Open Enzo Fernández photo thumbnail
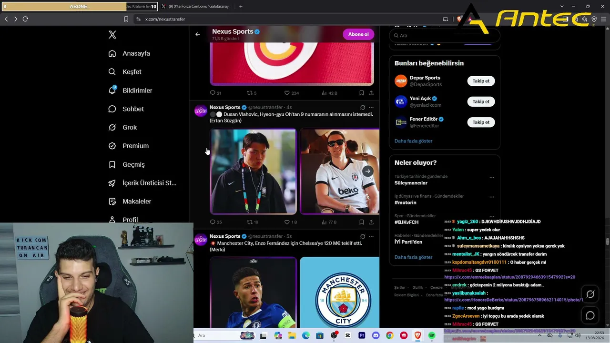This screenshot has width=610, height=343. coord(253,293)
